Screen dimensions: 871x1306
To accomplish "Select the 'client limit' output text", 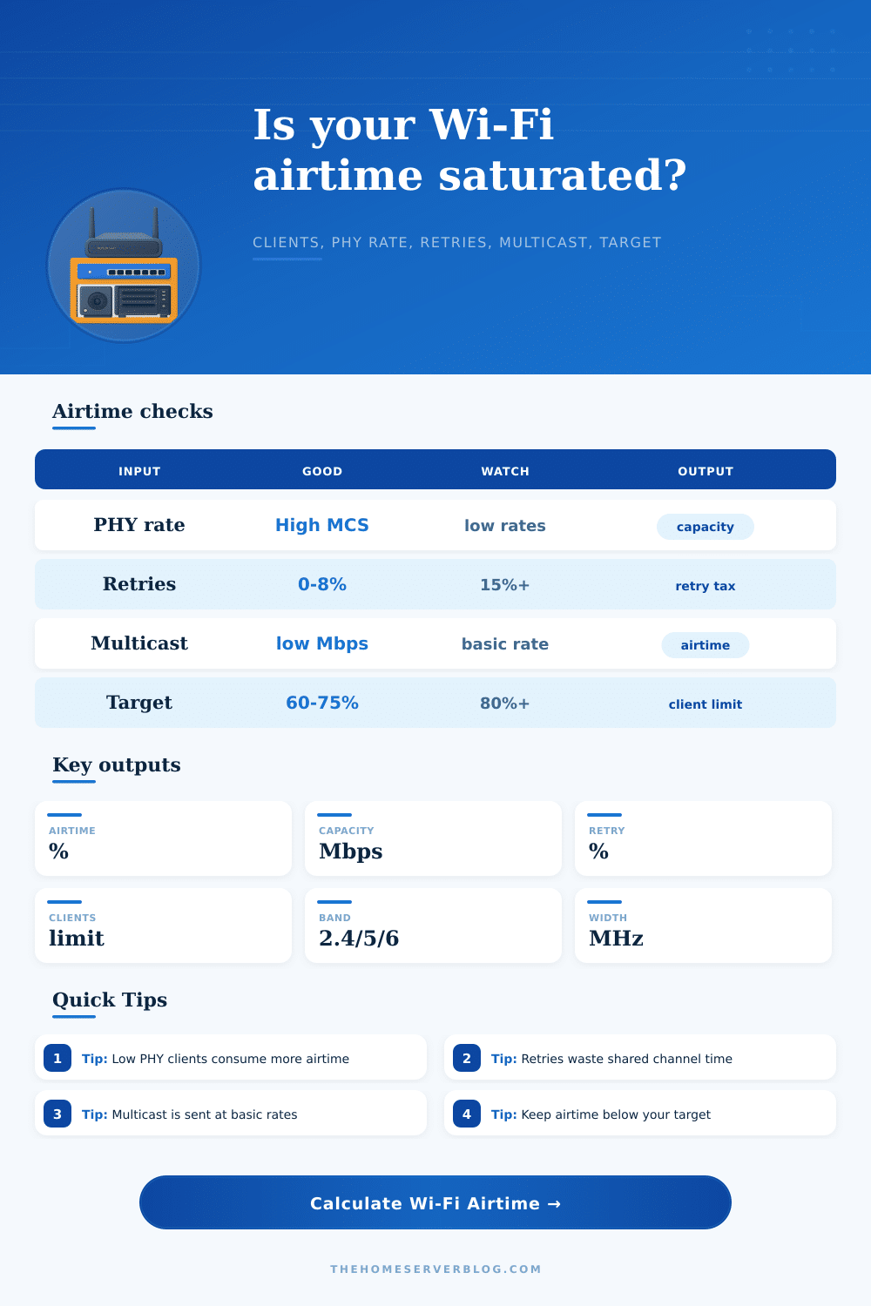I will coord(706,704).
